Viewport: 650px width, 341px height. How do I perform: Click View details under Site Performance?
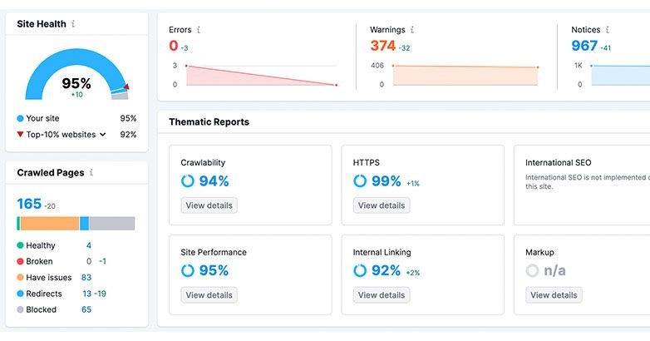209,295
